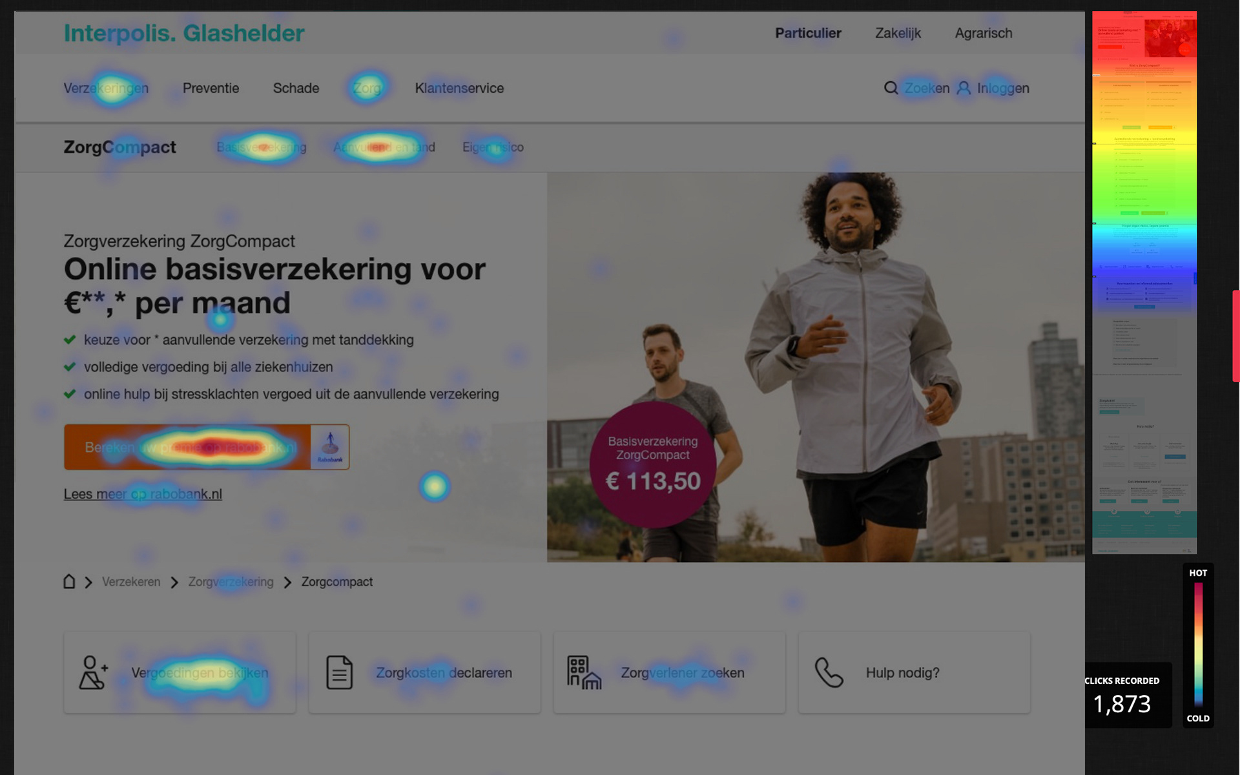Open the Verzekeringen menu
Screen dimensions: 1240x775
click(106, 88)
